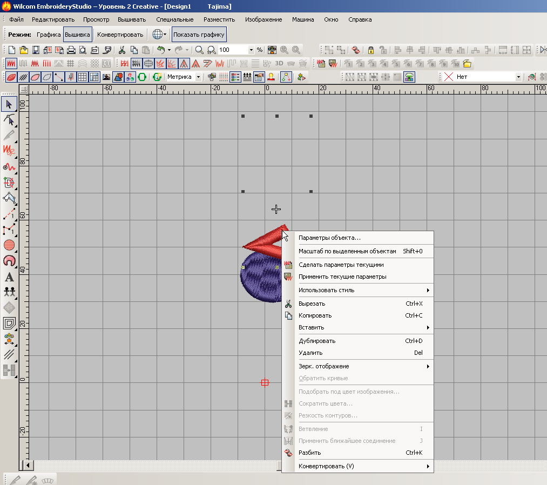Click the Print icon in the toolbar
The image size is (547, 485).
point(71,50)
